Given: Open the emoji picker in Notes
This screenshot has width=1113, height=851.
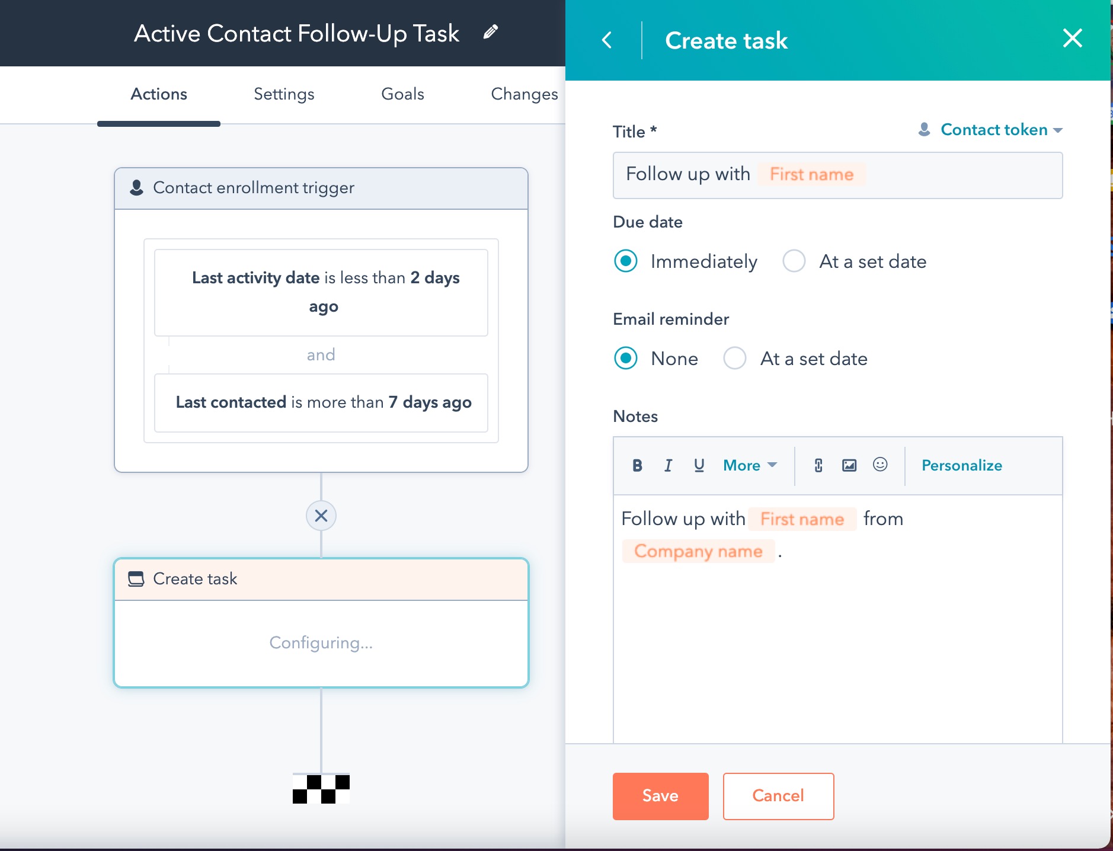Looking at the screenshot, I should 880,465.
